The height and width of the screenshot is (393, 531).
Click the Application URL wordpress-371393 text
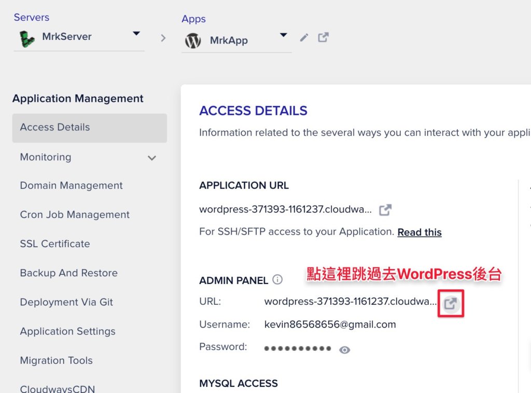286,210
